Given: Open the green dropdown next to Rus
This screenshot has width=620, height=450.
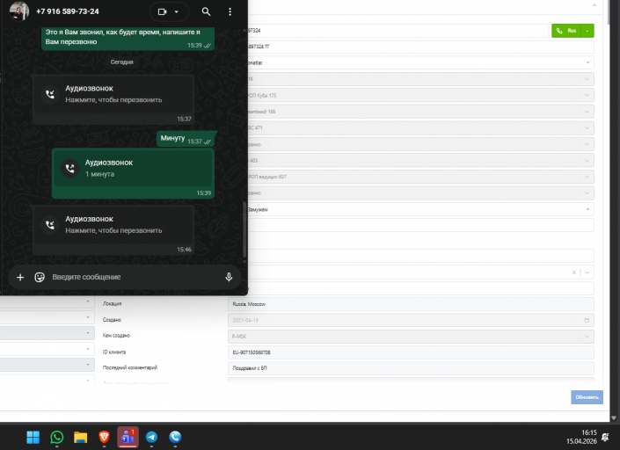Looking at the screenshot, I should point(587,31).
